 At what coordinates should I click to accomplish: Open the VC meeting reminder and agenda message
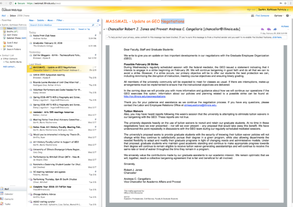pyautogui.click(x=63, y=173)
